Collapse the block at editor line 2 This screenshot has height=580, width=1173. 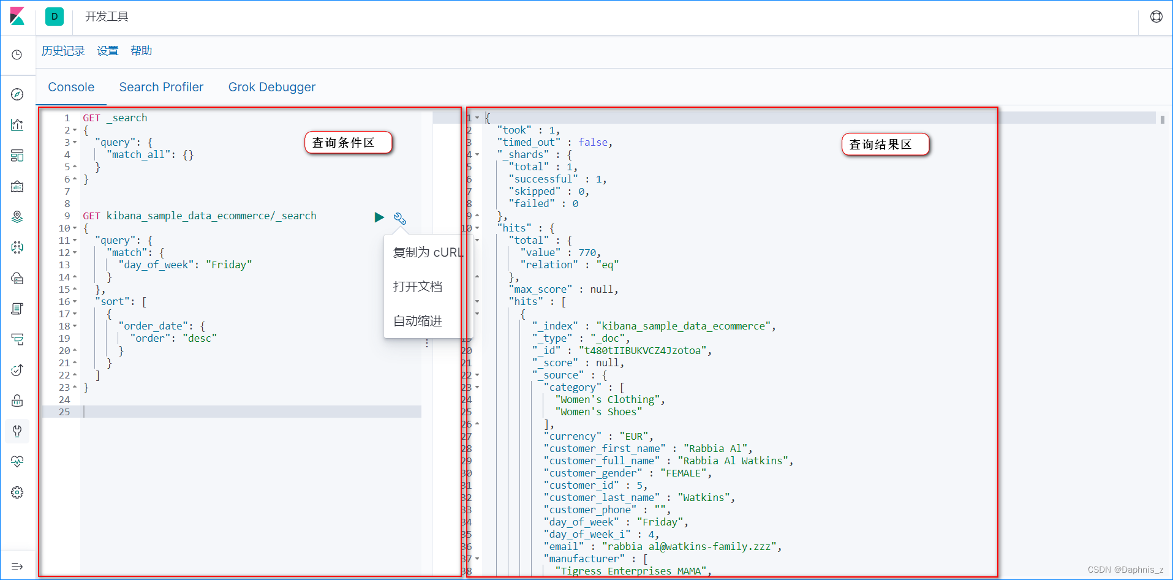[x=75, y=130]
